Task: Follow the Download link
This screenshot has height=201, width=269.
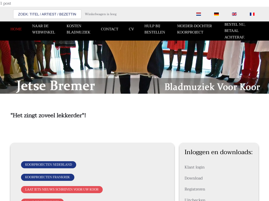Action: tap(194, 178)
